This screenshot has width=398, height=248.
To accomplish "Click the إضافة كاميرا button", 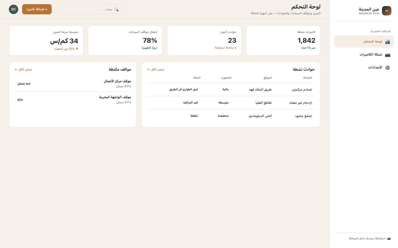I will [x=37, y=9].
